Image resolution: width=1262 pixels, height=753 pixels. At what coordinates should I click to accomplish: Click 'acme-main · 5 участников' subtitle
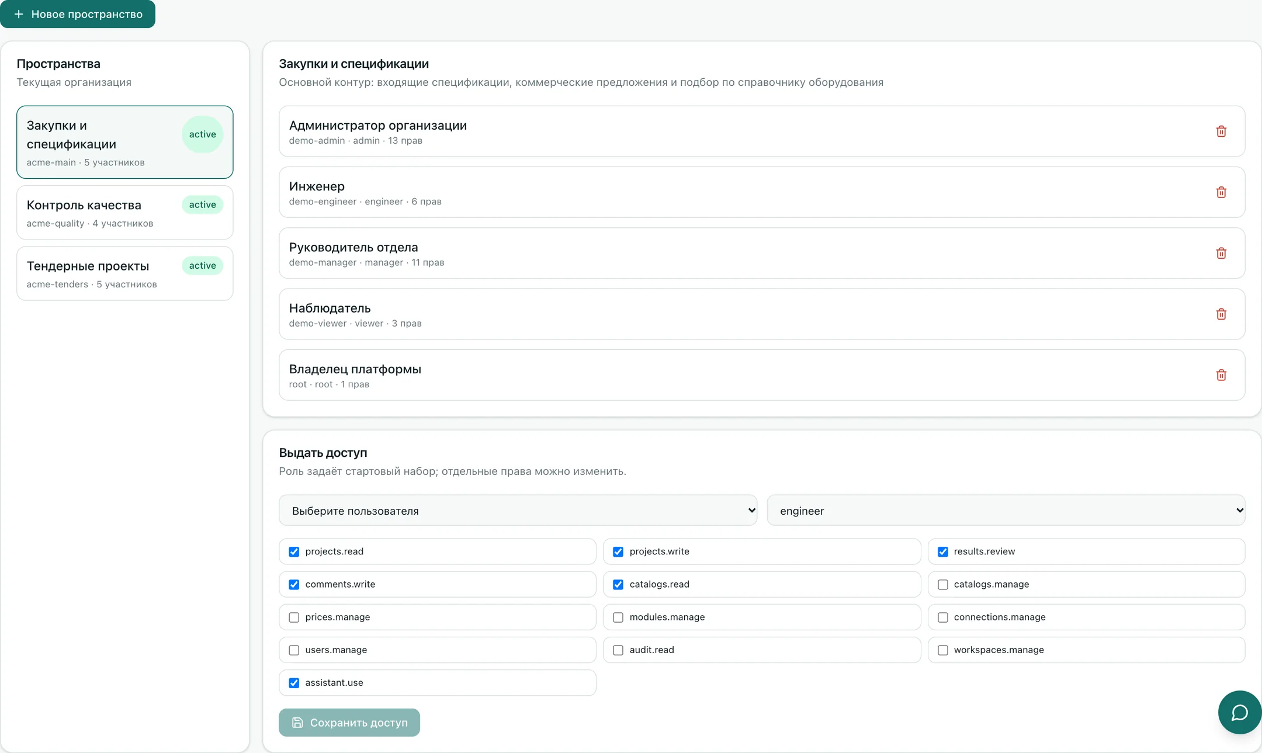(x=85, y=162)
